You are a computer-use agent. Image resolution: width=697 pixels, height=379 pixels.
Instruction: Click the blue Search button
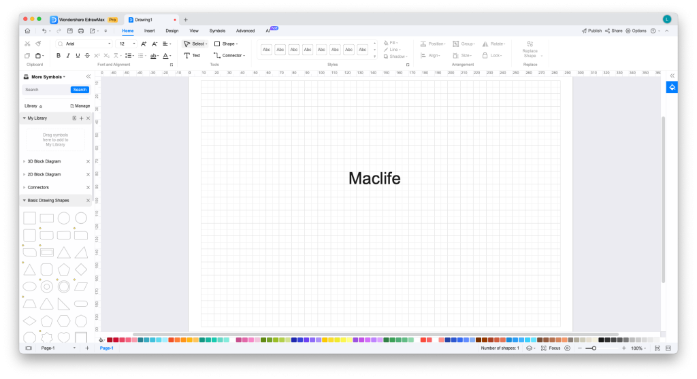pos(80,90)
